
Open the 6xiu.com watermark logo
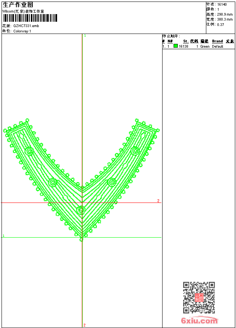(199, 321)
